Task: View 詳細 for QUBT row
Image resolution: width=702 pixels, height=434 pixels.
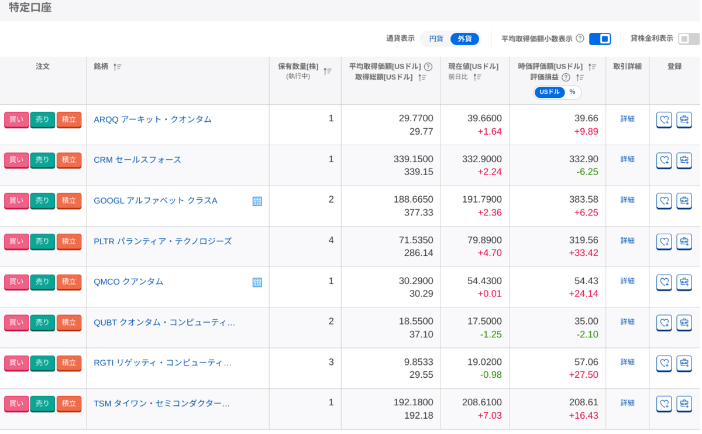Action: click(627, 322)
